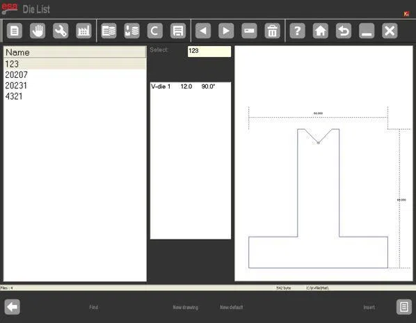Open the editor document icon
This screenshot has height=323, width=416.
tap(15, 31)
